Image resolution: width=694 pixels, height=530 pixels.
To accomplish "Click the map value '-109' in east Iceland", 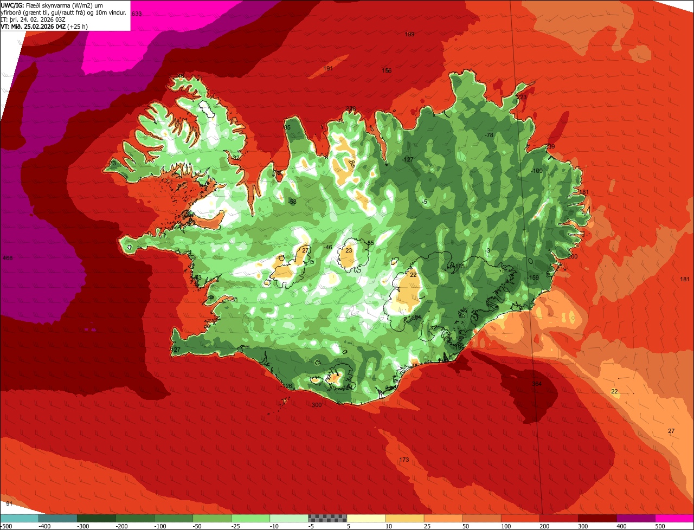I will [537, 171].
